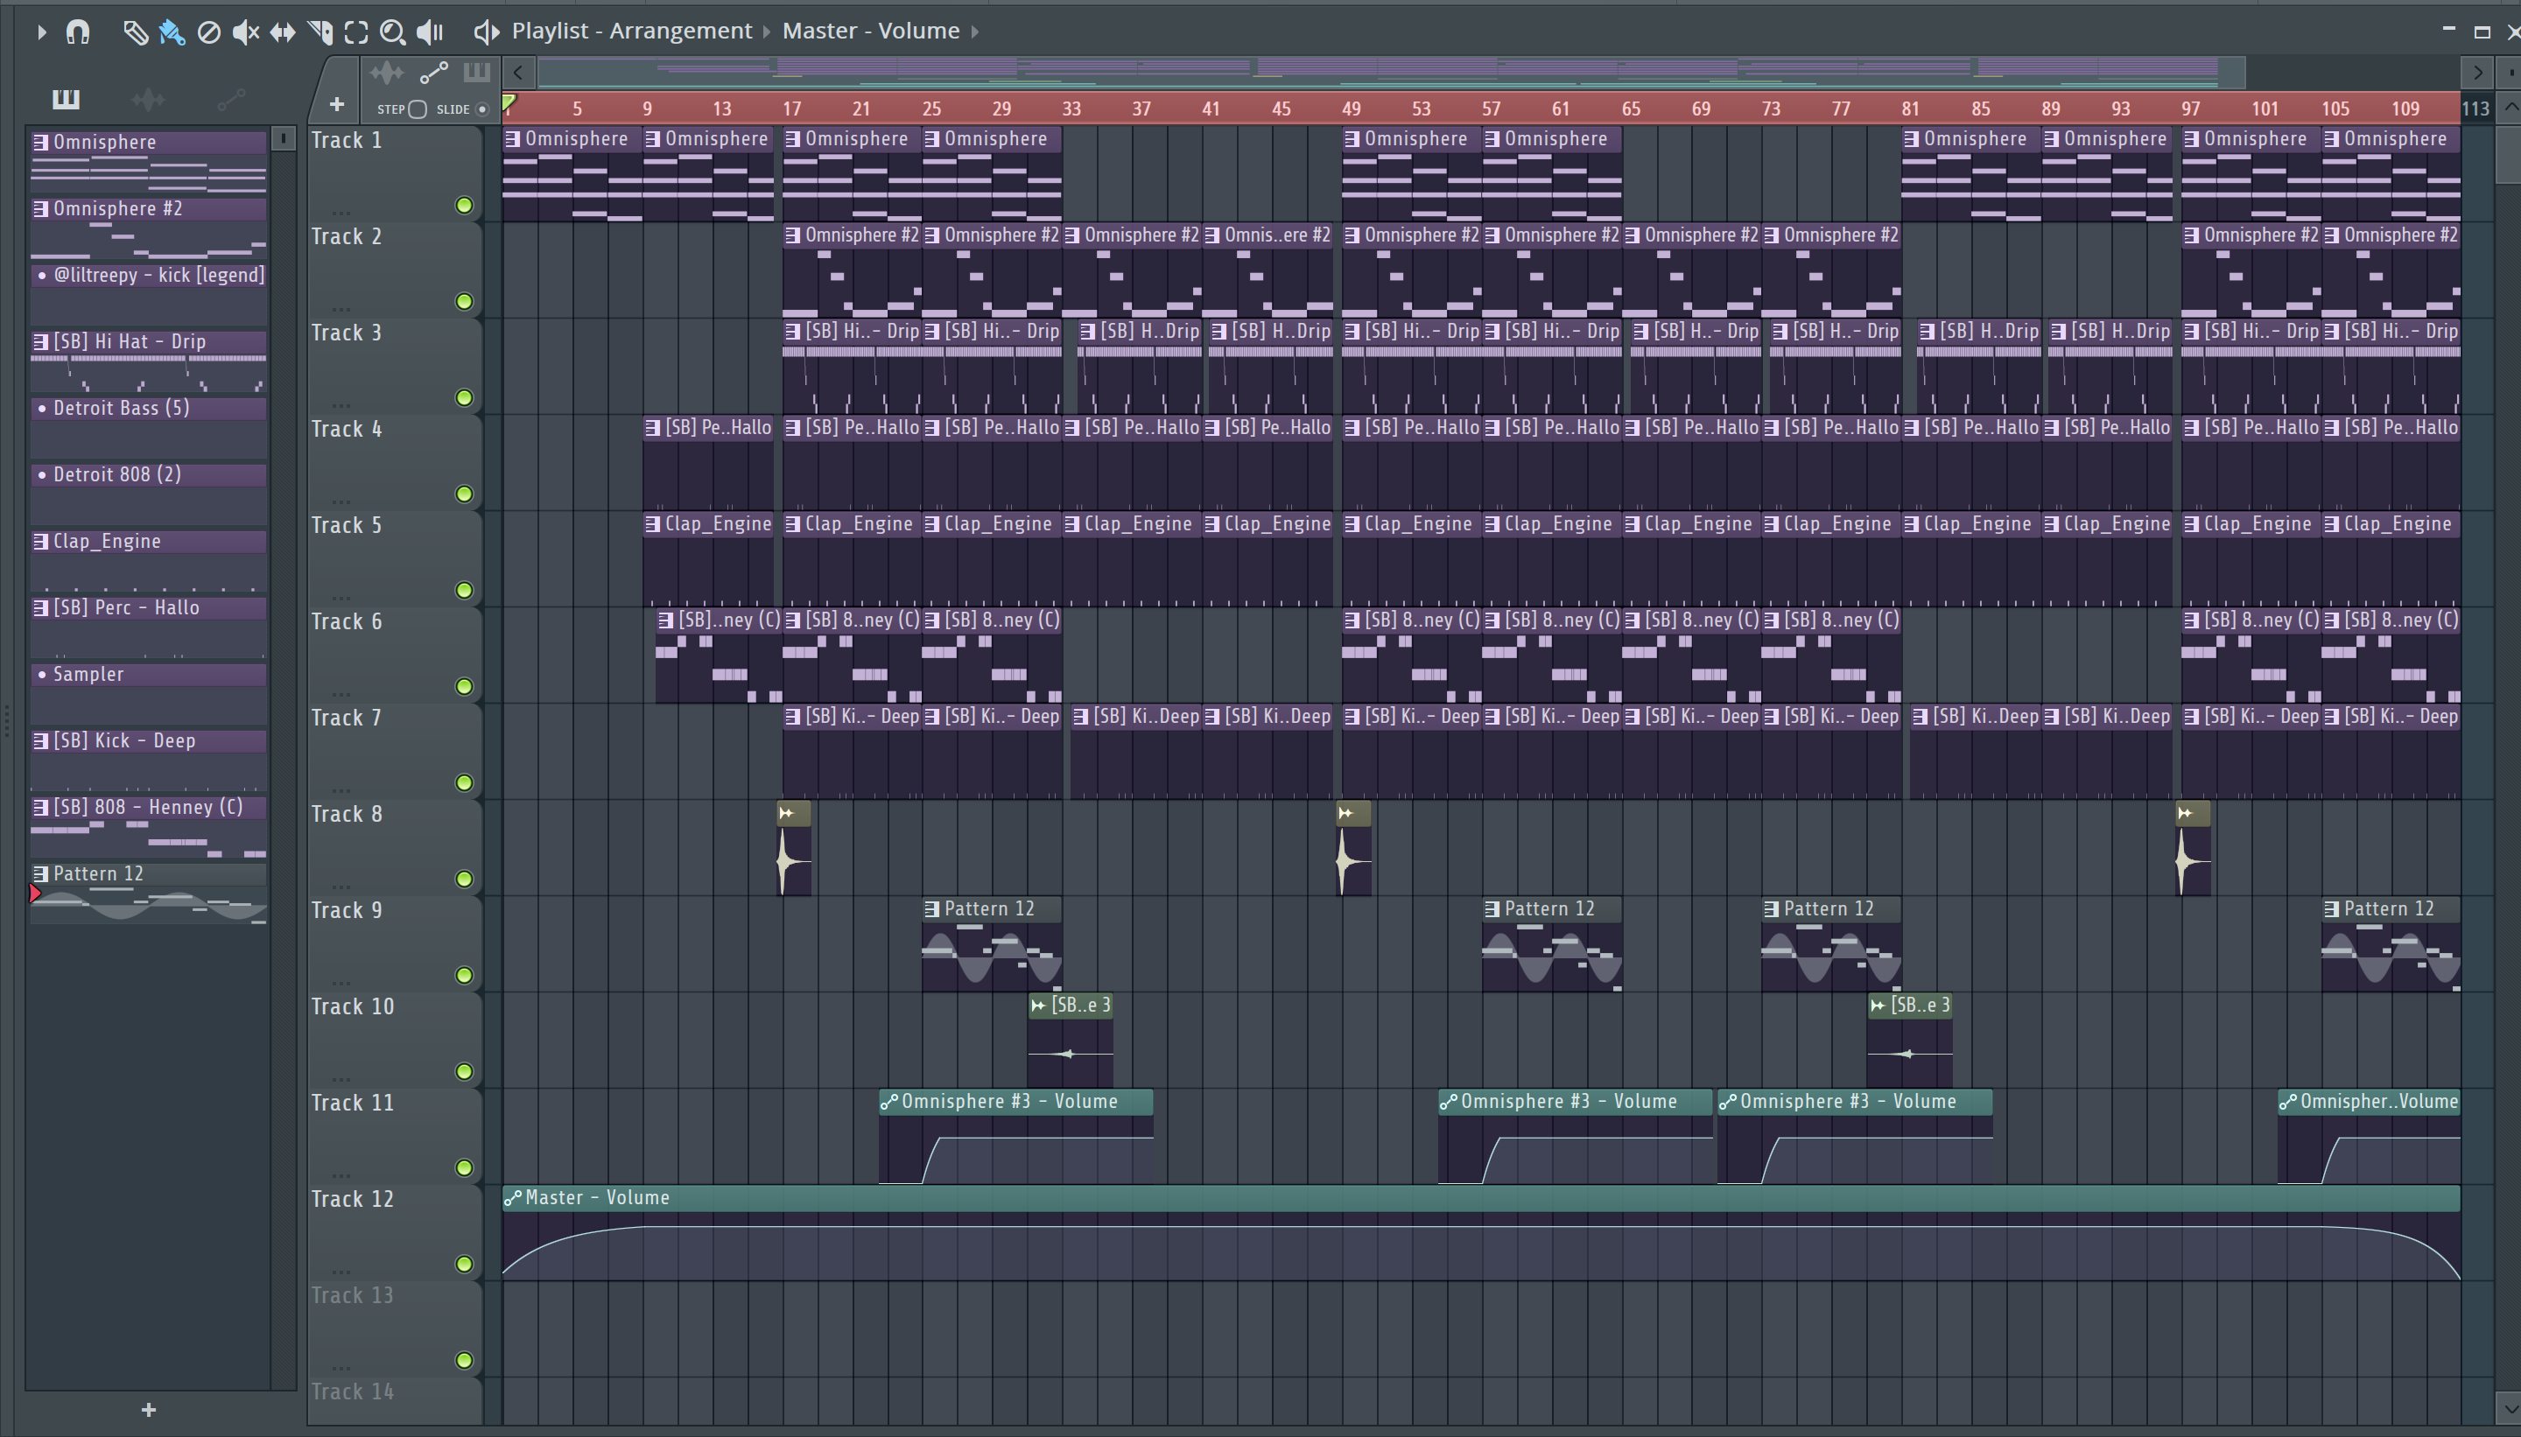Mute Track 1 with its green light
Image resolution: width=2521 pixels, height=1437 pixels.
[464, 206]
